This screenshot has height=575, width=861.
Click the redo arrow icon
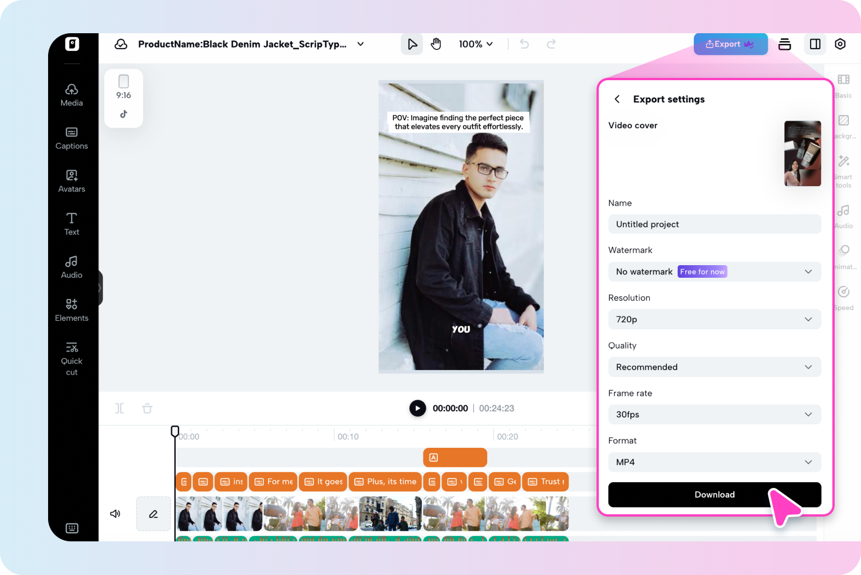pos(551,44)
